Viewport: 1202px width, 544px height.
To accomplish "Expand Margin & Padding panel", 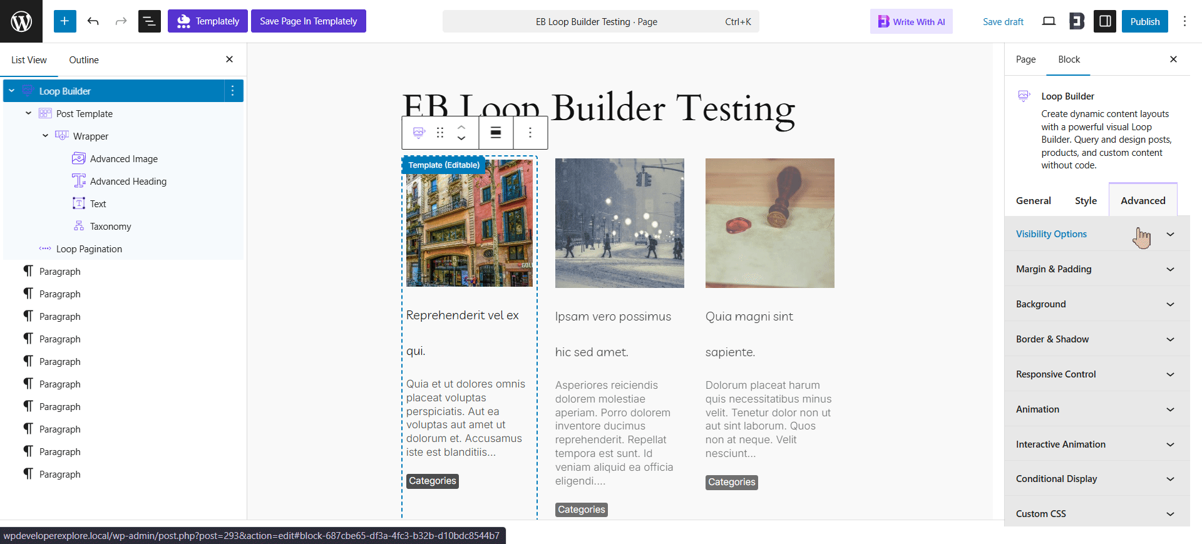I will pyautogui.click(x=1097, y=269).
